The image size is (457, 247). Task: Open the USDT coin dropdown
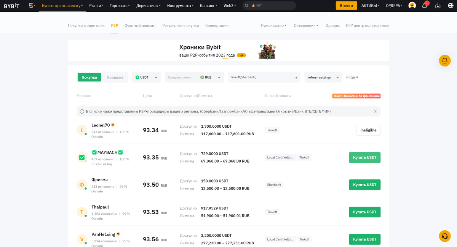pyautogui.click(x=146, y=77)
